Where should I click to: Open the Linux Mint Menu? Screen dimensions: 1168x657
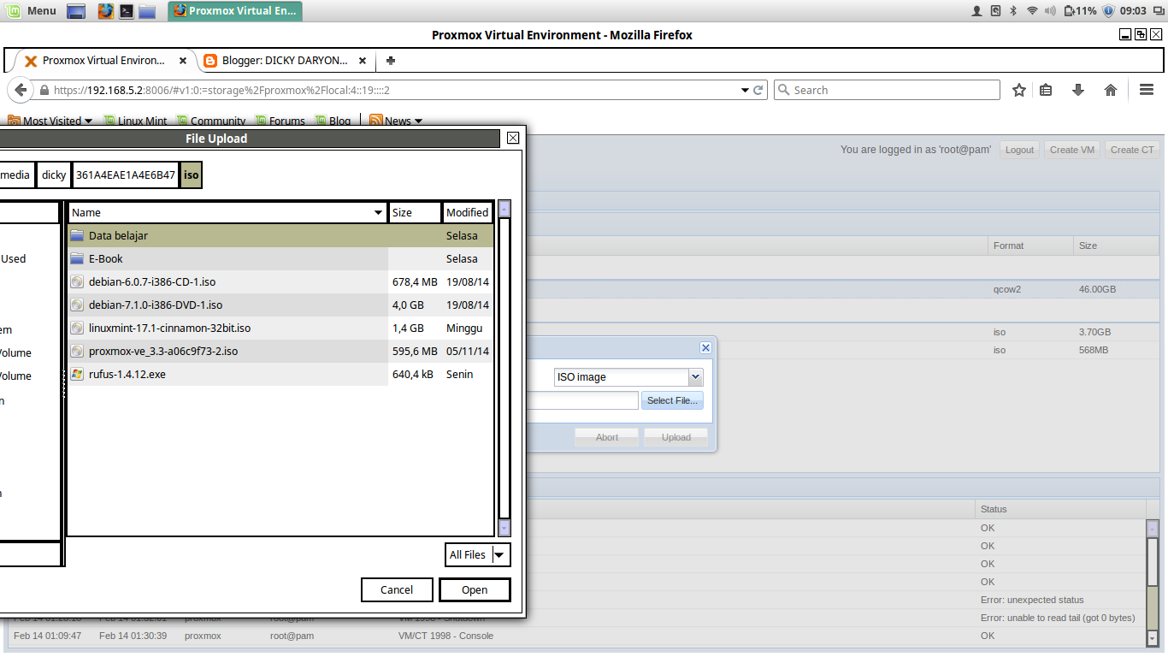32,11
